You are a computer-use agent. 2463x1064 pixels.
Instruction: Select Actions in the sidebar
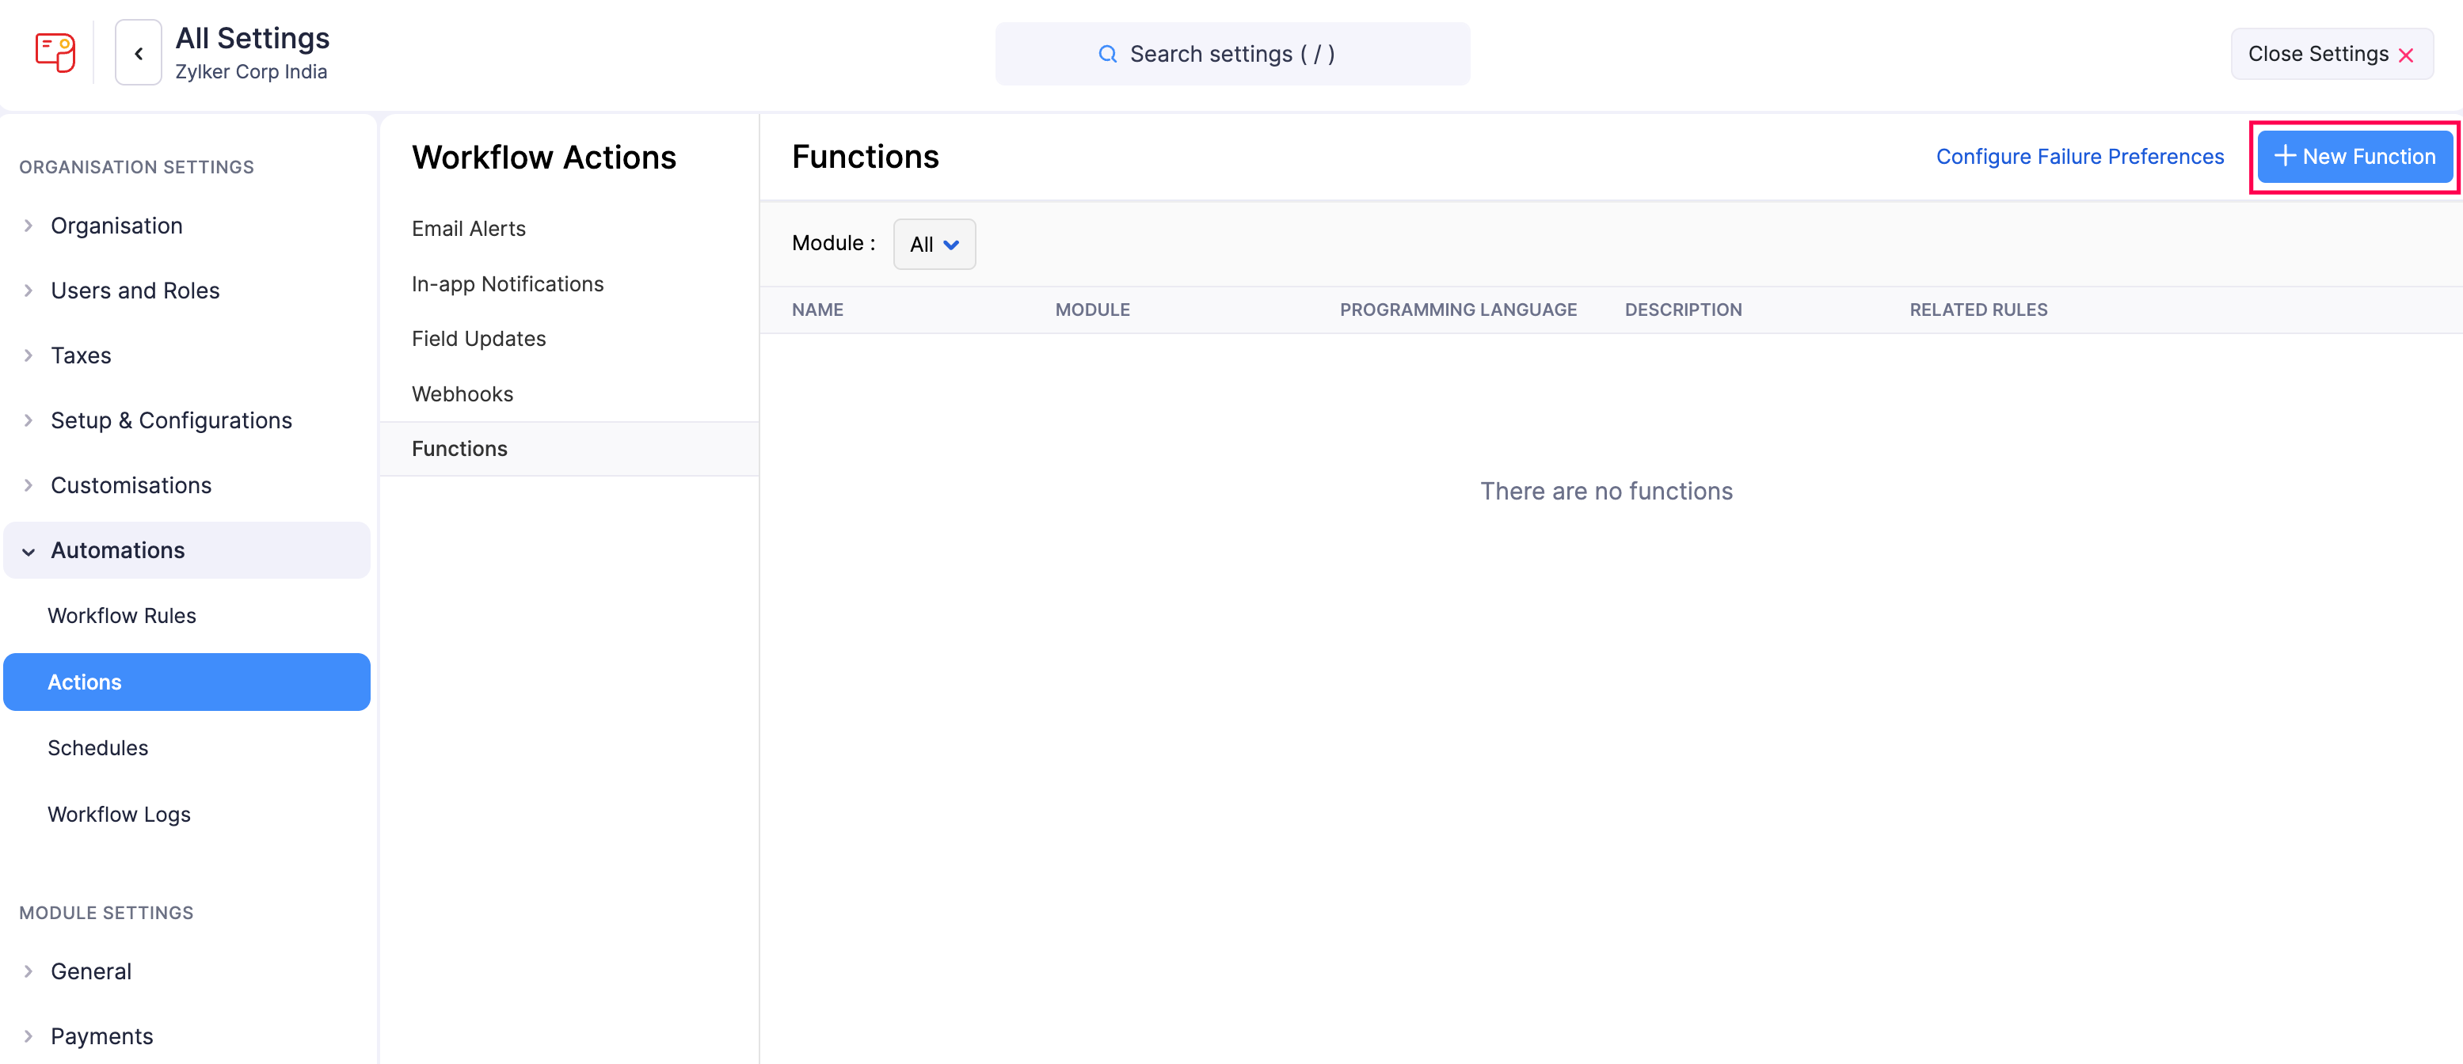pyautogui.click(x=186, y=682)
